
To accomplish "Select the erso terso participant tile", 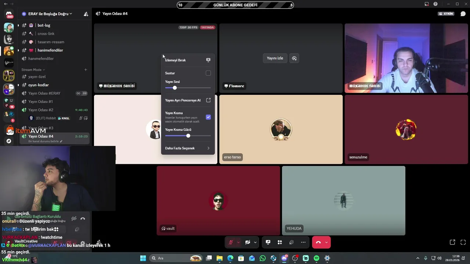I will tap(281, 129).
